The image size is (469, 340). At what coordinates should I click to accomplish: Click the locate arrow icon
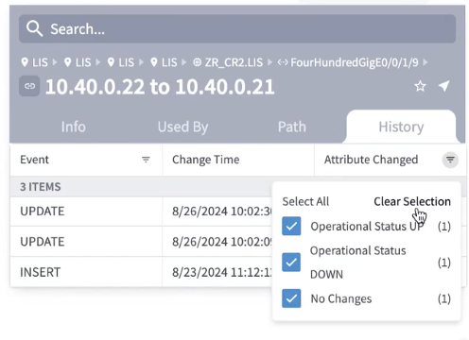(x=443, y=86)
